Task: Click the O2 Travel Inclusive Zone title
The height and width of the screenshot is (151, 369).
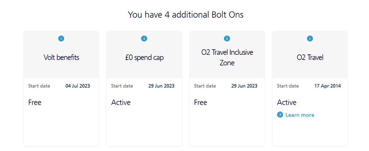Action: click(x=227, y=57)
